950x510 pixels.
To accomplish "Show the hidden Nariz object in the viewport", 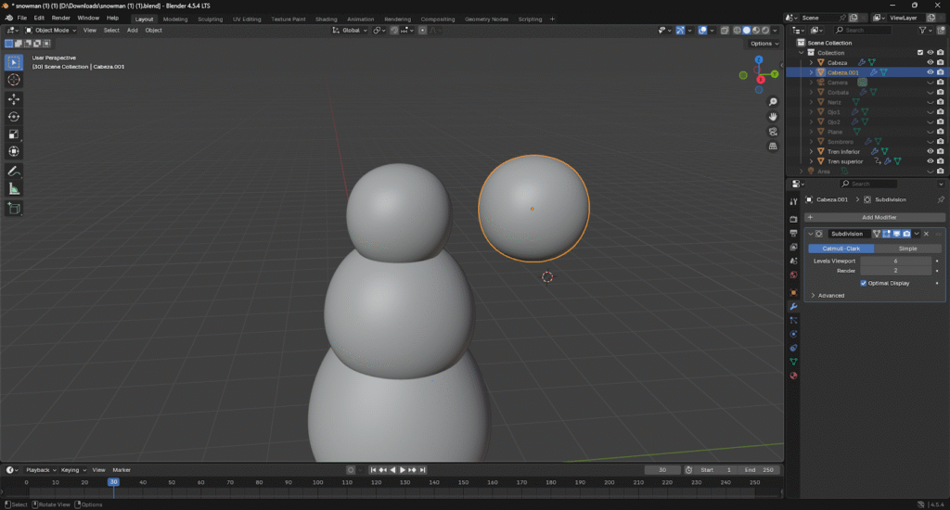I will click(x=930, y=102).
